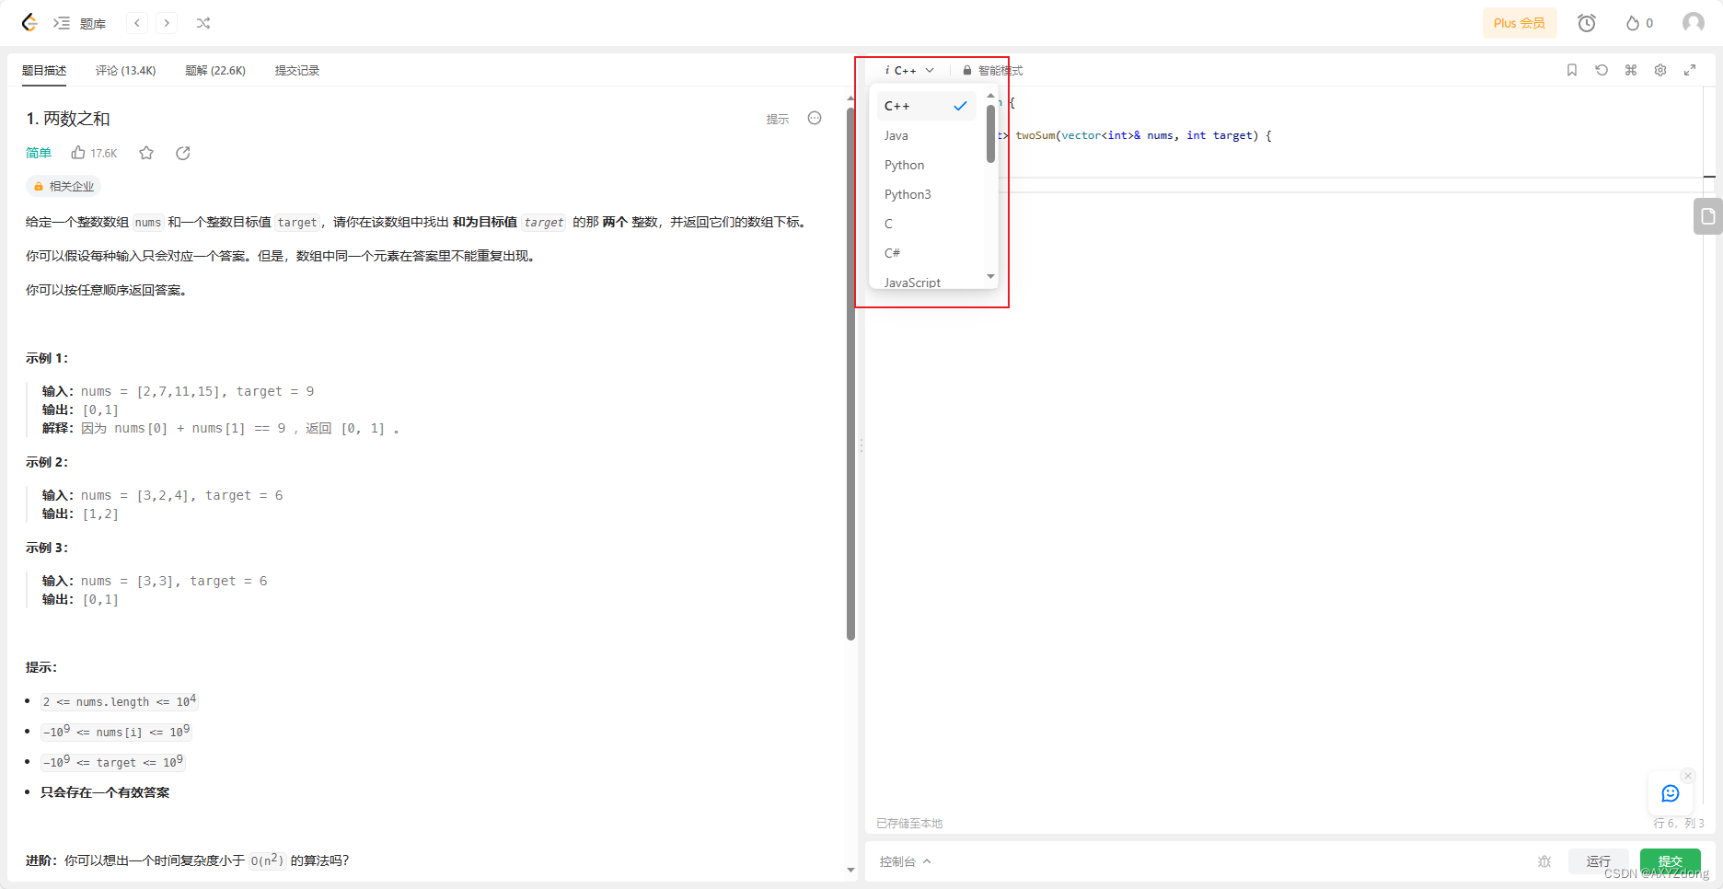1723x889 pixels.
Task: Click the 提示 hint link
Action: 778,119
